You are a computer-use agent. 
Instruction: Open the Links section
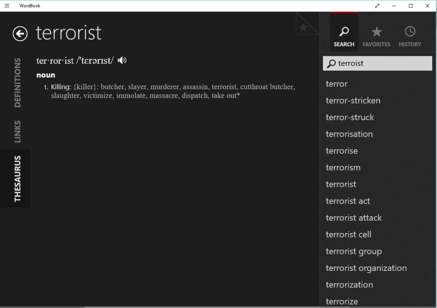[x=17, y=131]
